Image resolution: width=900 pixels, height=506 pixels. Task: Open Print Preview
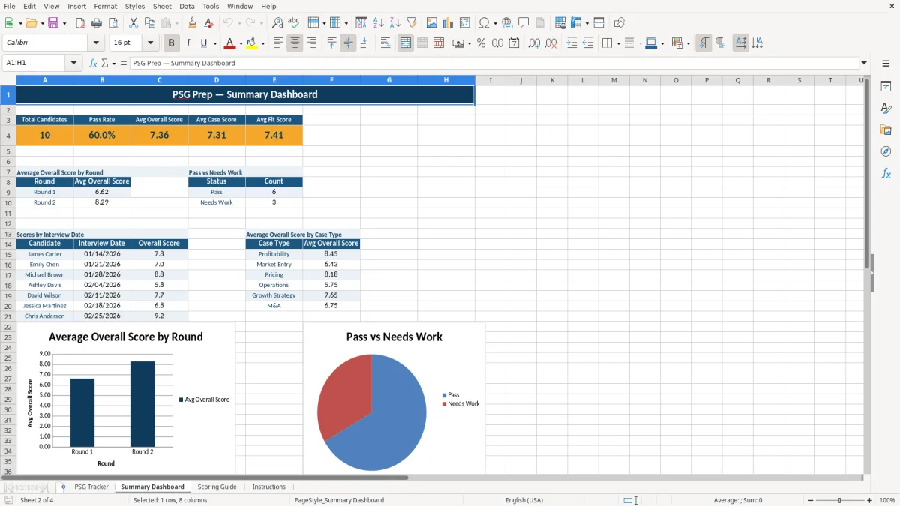pyautogui.click(x=113, y=23)
